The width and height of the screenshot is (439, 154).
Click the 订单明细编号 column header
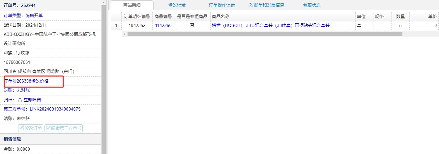point(137,16)
